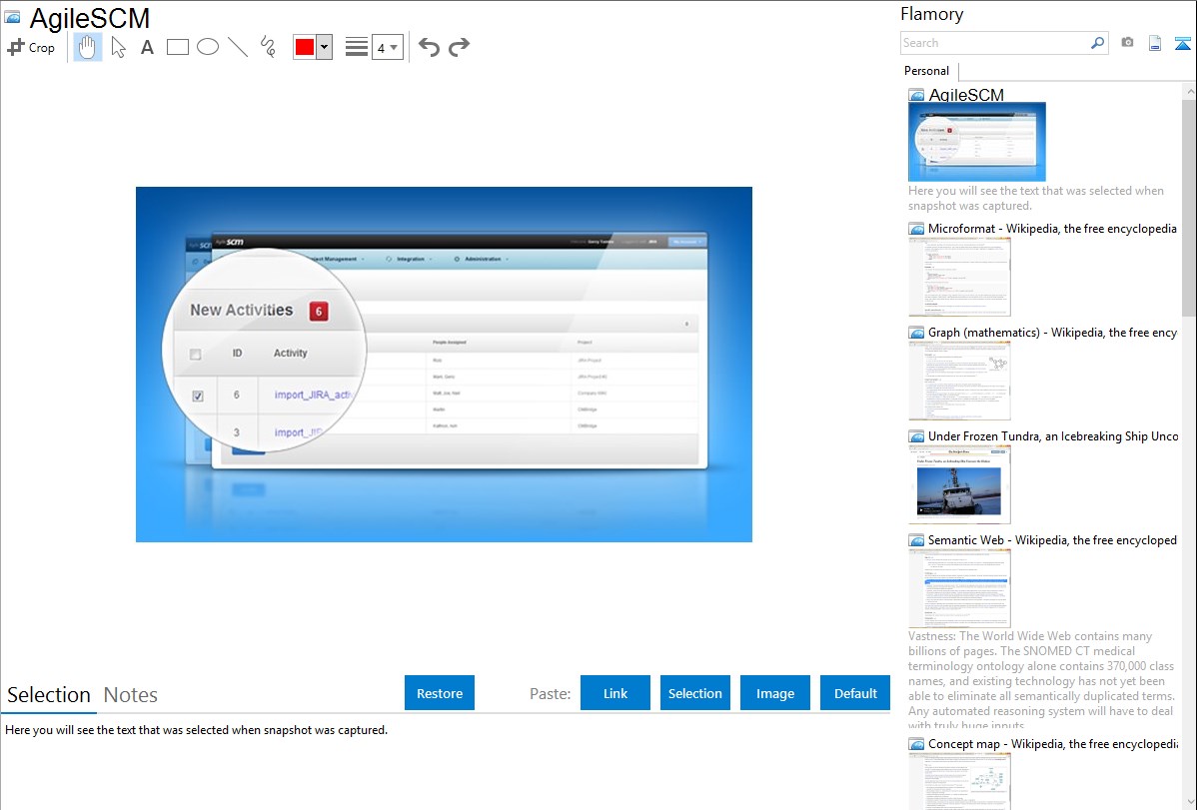
Task: Select the text annotation tool
Action: tap(147, 47)
